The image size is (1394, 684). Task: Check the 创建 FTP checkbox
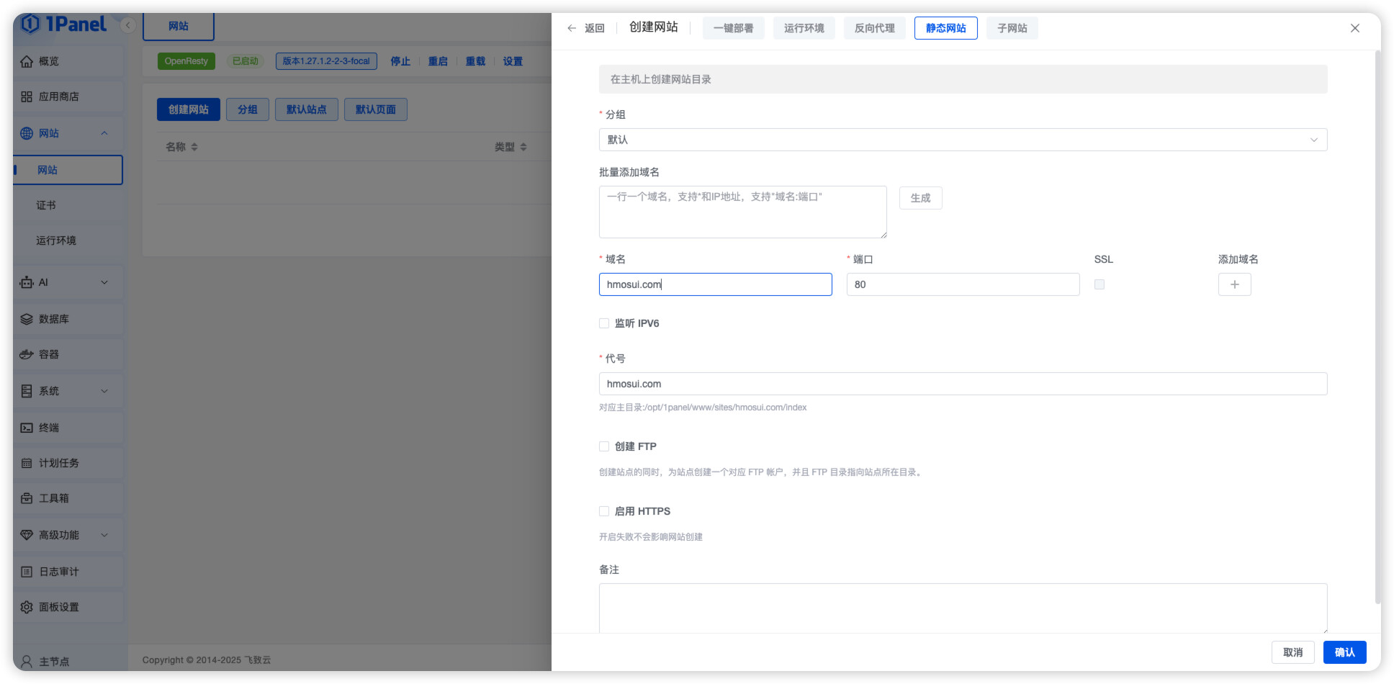pyautogui.click(x=604, y=446)
